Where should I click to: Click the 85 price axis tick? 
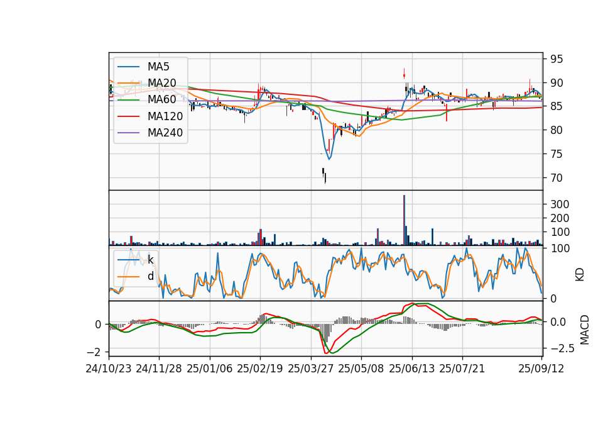[557, 106]
